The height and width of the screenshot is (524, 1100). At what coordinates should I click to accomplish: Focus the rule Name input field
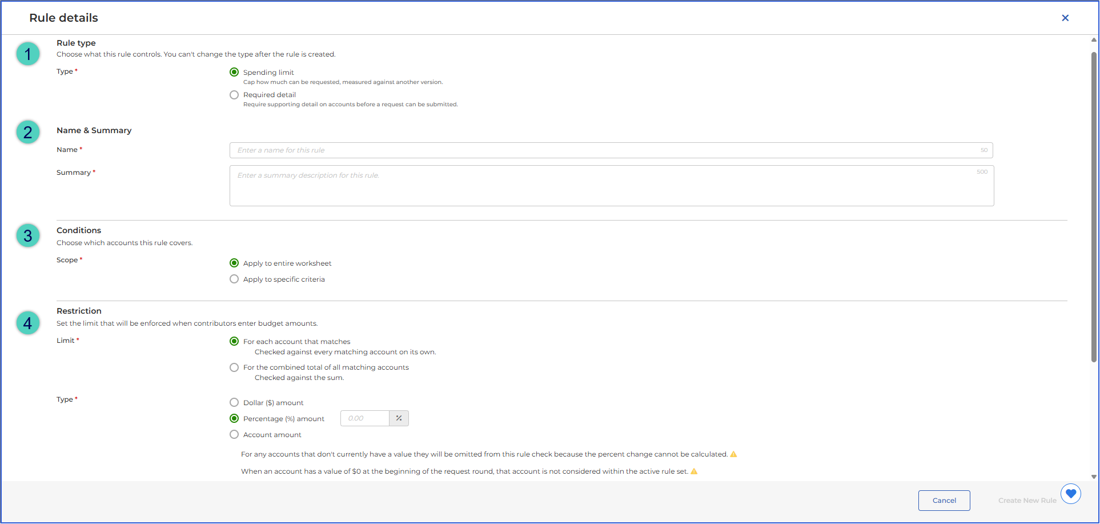(x=611, y=150)
